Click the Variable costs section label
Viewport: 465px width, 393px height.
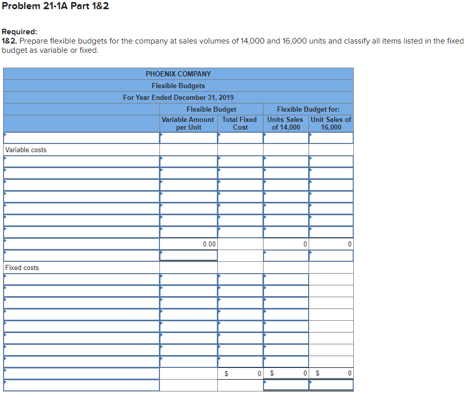pyautogui.click(x=21, y=151)
